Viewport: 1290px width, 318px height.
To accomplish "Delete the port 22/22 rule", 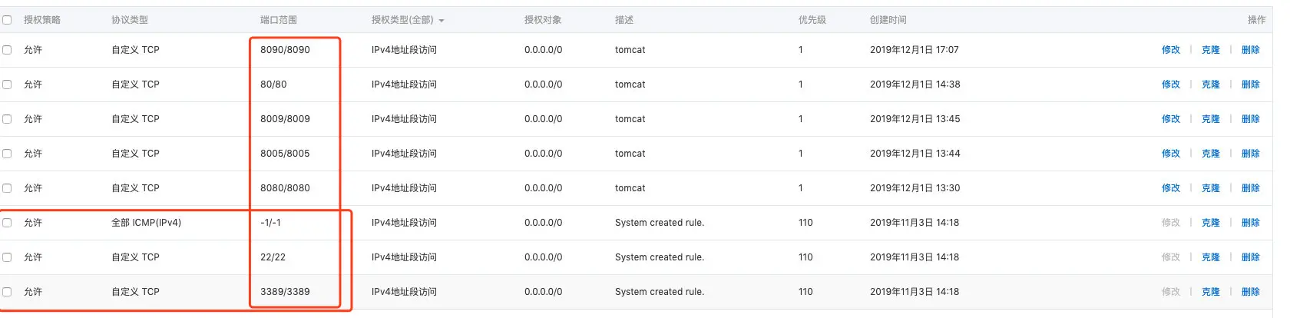I will 1250,257.
